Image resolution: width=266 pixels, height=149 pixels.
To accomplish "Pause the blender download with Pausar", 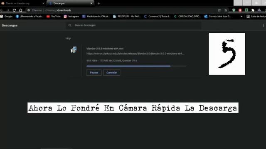I will (94, 72).
